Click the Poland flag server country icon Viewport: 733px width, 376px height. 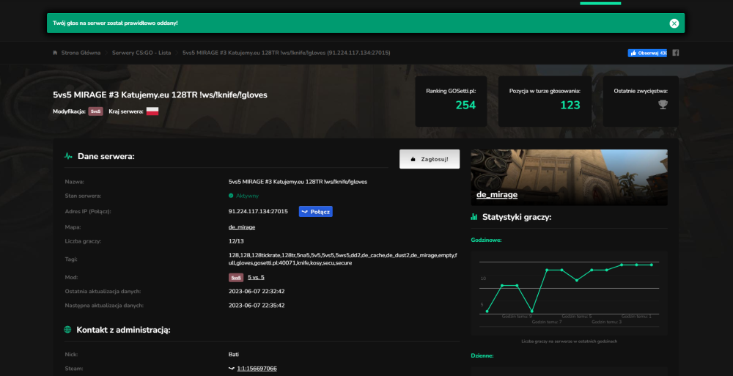(152, 111)
